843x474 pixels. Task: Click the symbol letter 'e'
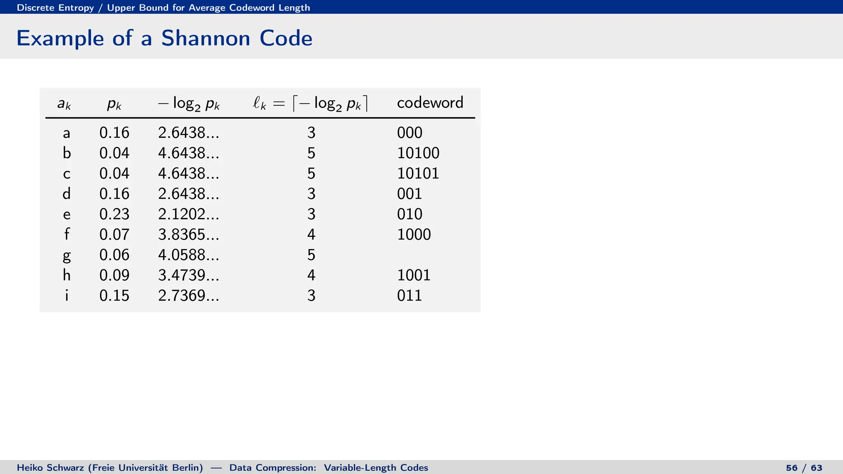(67, 215)
